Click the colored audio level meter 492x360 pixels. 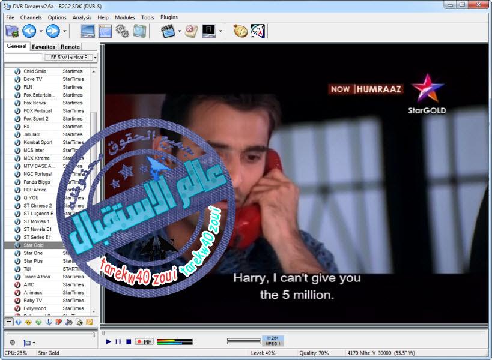click(x=174, y=341)
